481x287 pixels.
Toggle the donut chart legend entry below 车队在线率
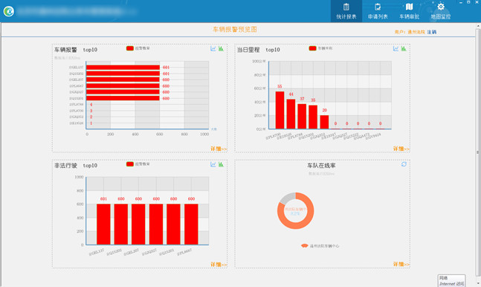point(320,246)
